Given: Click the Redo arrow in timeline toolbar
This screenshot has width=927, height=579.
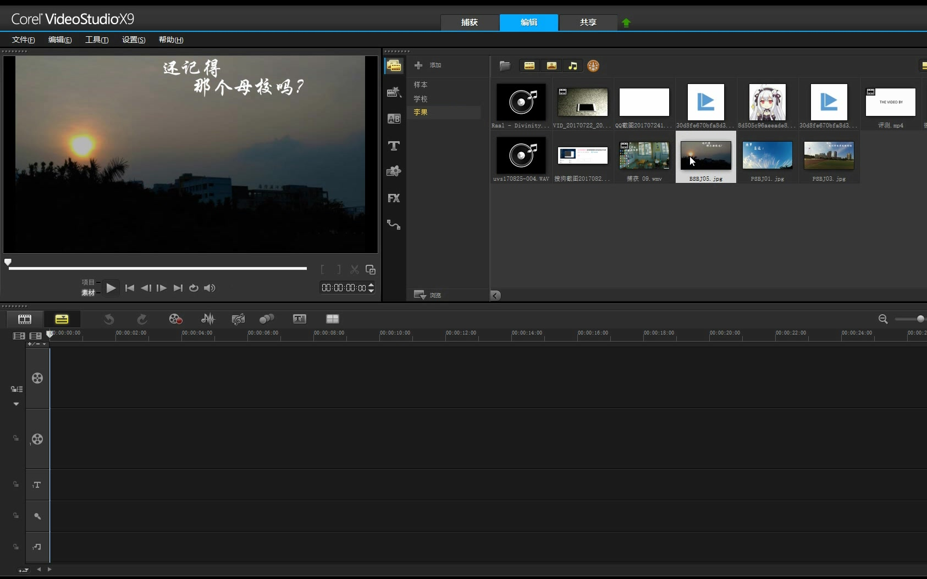Looking at the screenshot, I should coord(142,319).
